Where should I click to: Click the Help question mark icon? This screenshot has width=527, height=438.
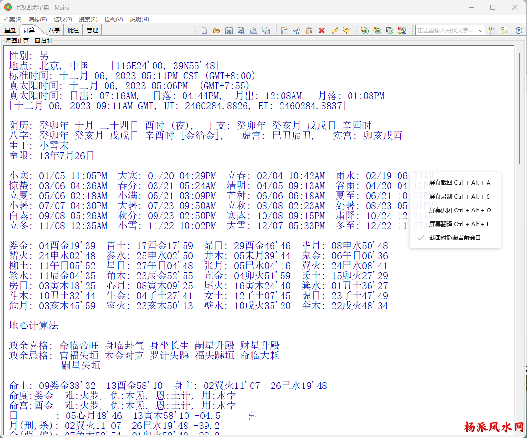click(x=519, y=30)
